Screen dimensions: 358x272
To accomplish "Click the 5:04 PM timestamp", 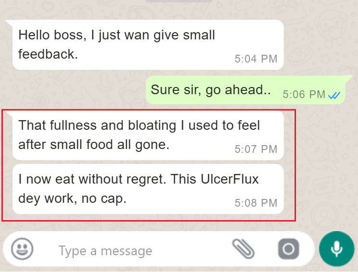I will [256, 59].
